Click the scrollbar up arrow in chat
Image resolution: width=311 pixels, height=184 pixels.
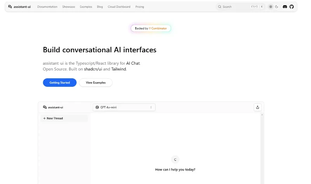(262, 115)
